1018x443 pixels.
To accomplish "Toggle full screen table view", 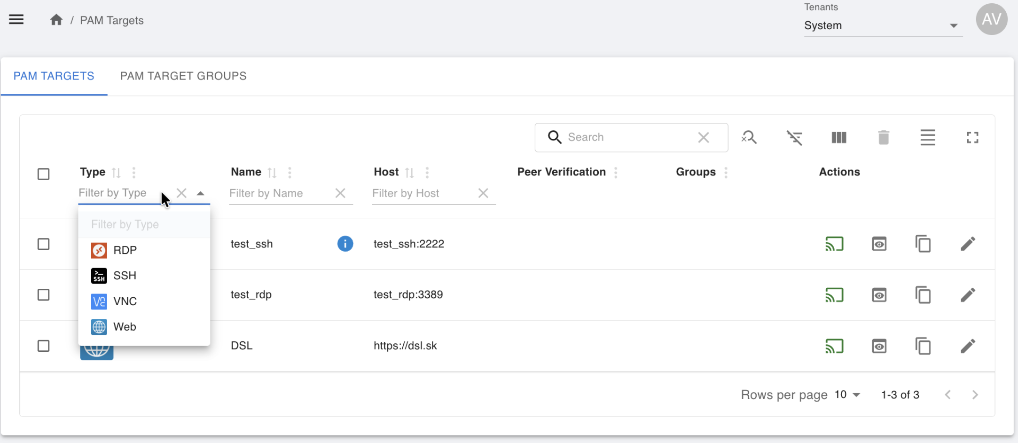I will [x=972, y=138].
